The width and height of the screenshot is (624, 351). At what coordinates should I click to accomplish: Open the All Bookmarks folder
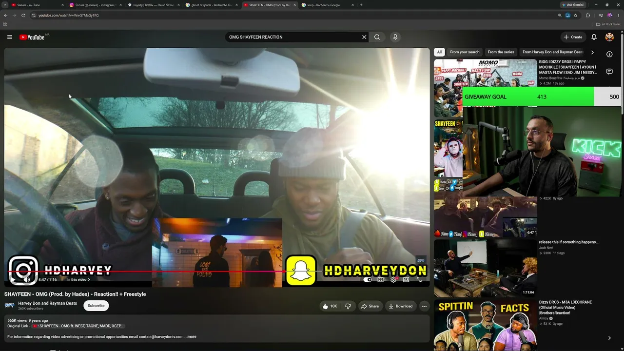[x=608, y=24]
